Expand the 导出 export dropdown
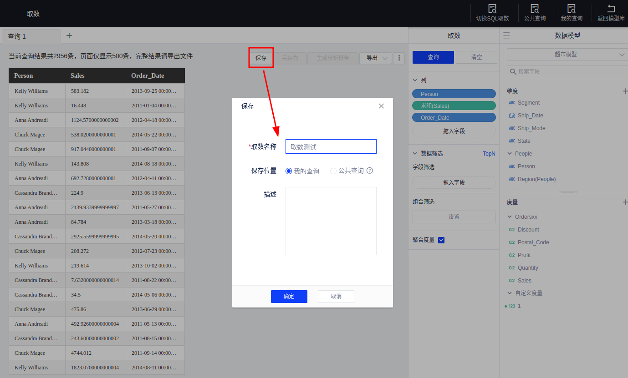Viewport: 628px width, 378px height. (376, 58)
